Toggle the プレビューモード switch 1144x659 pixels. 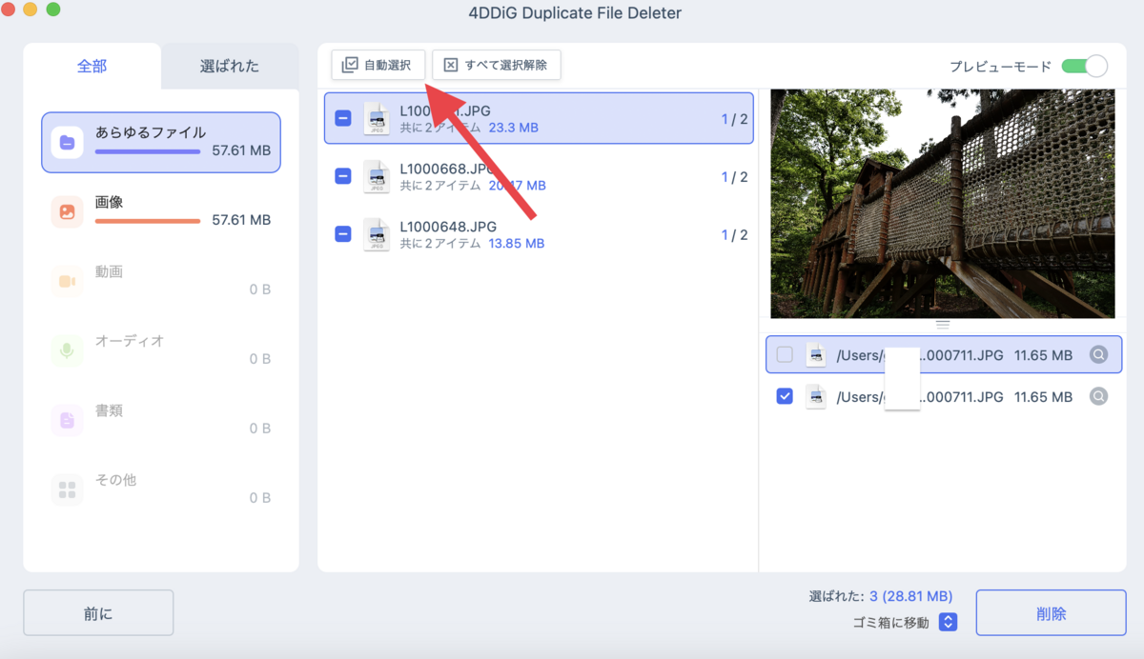(1084, 66)
